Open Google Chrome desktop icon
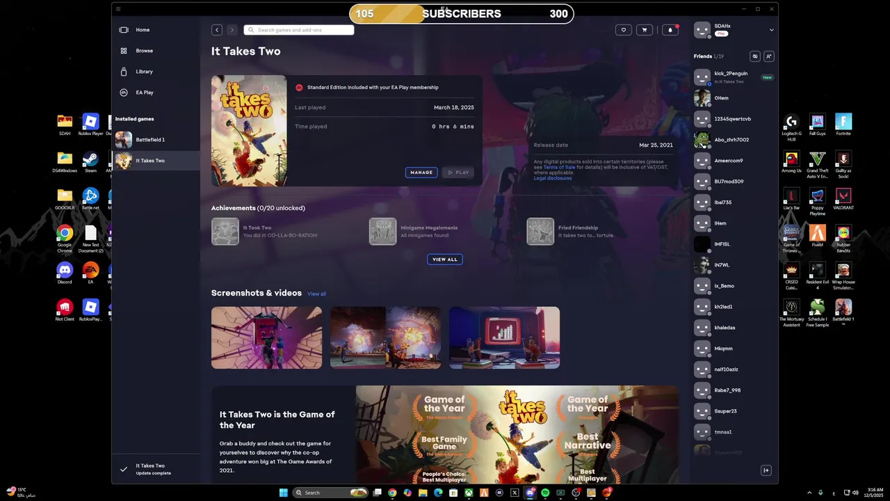Screen dimensions: 890x501 (65, 239)
